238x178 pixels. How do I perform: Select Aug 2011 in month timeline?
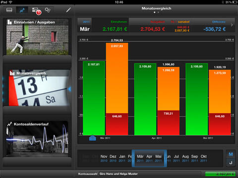coord(185,158)
